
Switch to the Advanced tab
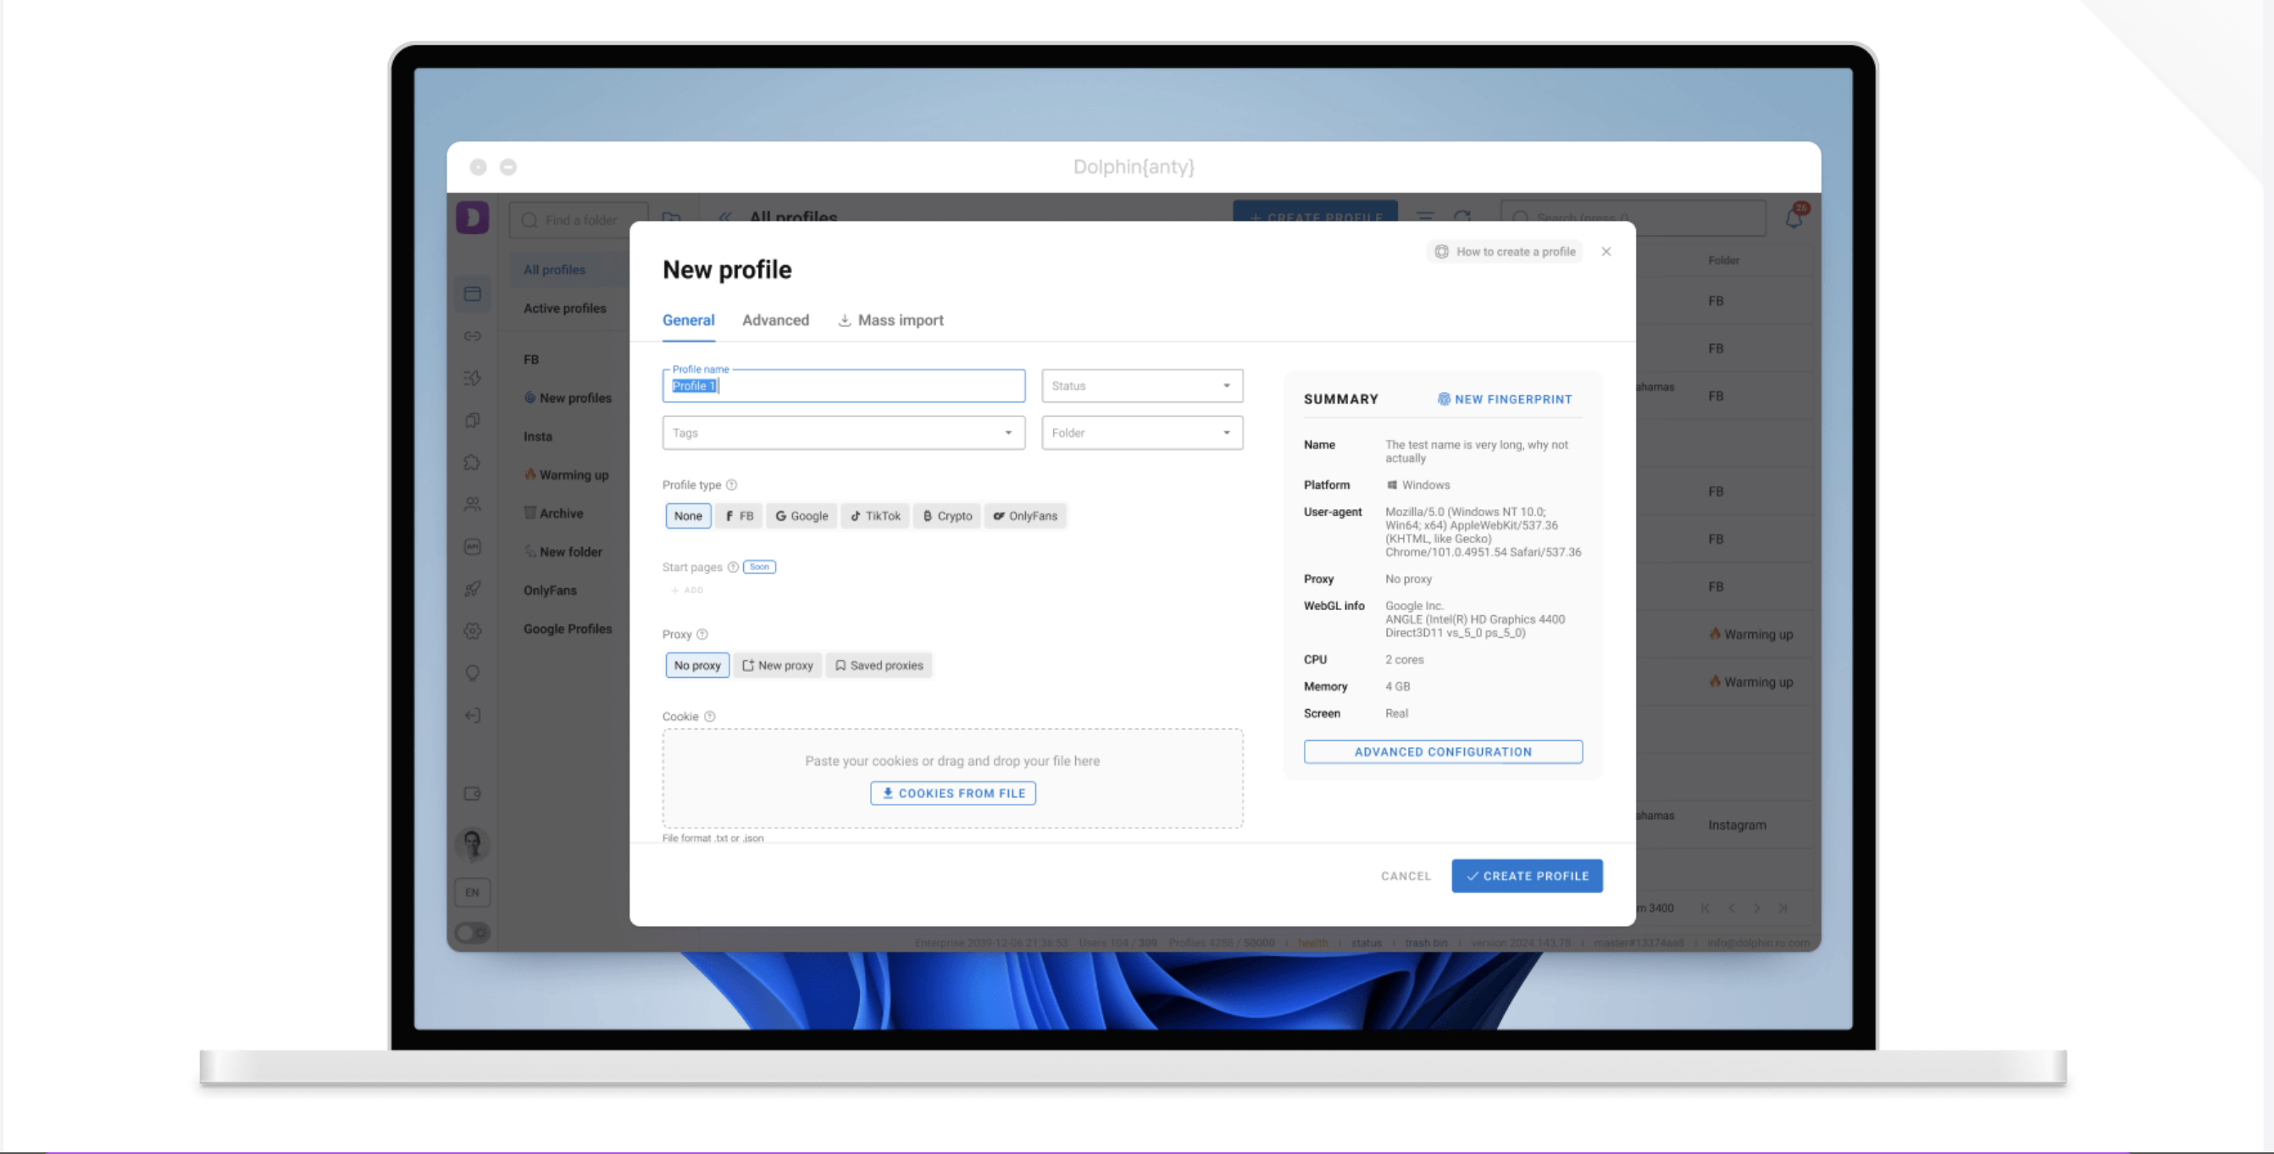pos(775,319)
